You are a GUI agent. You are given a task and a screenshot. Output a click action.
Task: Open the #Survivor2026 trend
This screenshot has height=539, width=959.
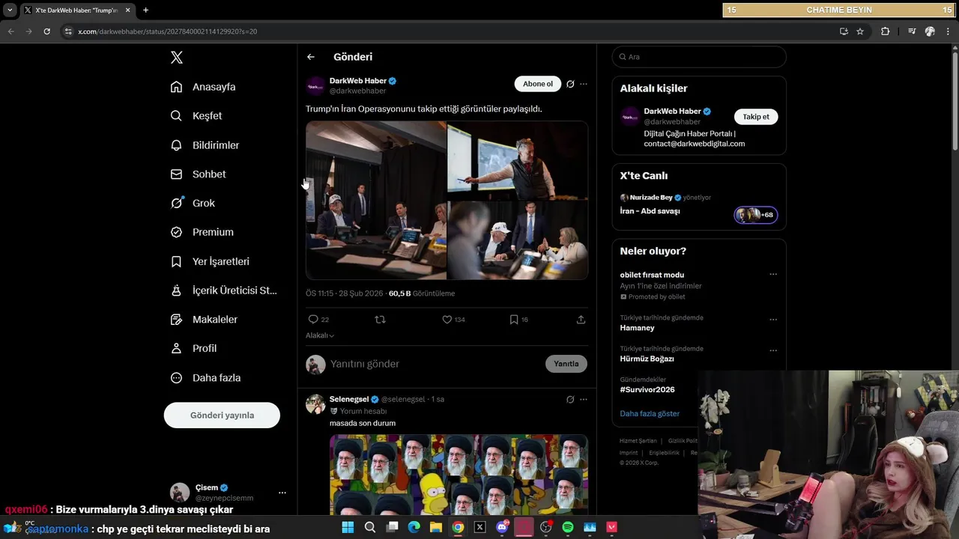pyautogui.click(x=647, y=389)
